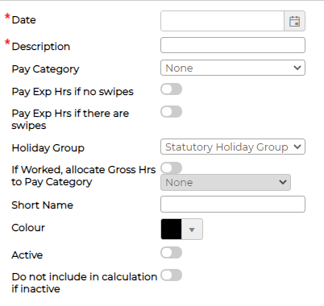Viewport: 324px width, 306px height.
Task: Select the Short Name input field
Action: point(233,205)
